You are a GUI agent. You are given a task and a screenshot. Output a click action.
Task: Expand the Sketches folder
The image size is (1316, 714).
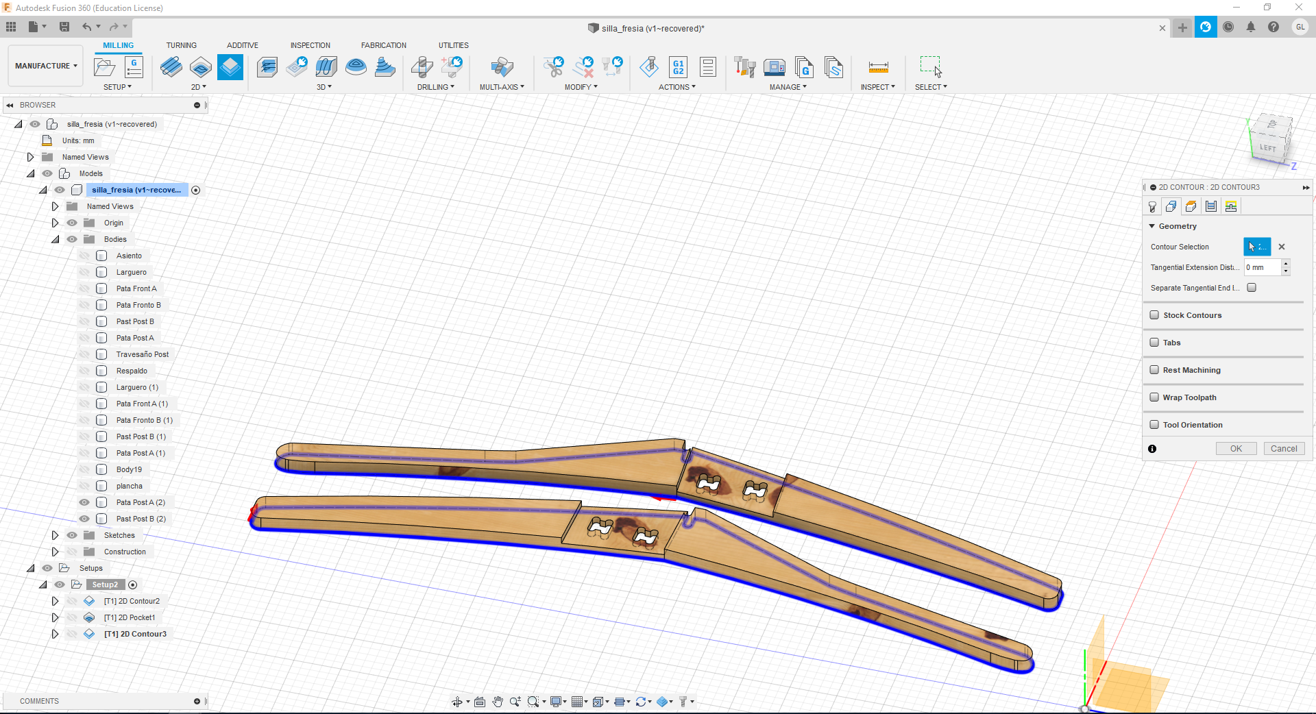click(x=56, y=535)
